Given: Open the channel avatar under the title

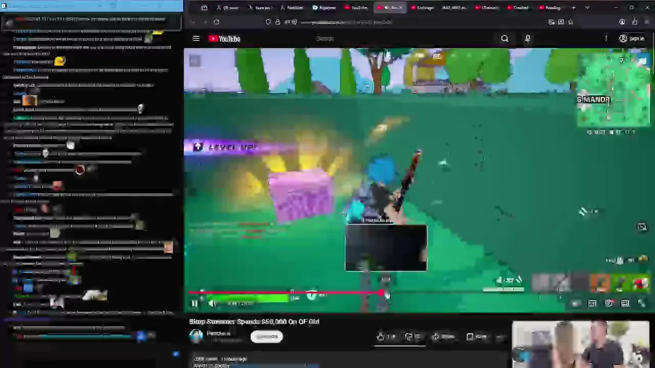Looking at the screenshot, I should click(x=196, y=336).
